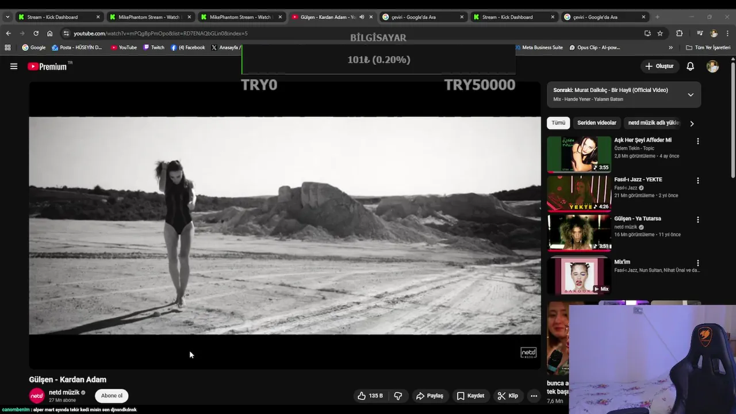Open the Meta Business Suite bookmark
The width and height of the screenshot is (736, 414).
click(x=538, y=48)
